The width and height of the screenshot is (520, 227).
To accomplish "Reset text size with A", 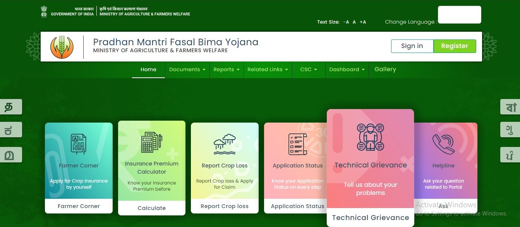I will click(354, 22).
